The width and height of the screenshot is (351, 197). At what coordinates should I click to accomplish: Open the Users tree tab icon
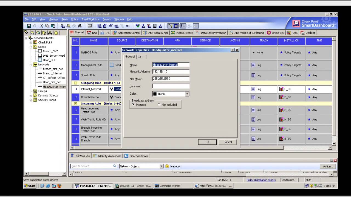click(50, 33)
